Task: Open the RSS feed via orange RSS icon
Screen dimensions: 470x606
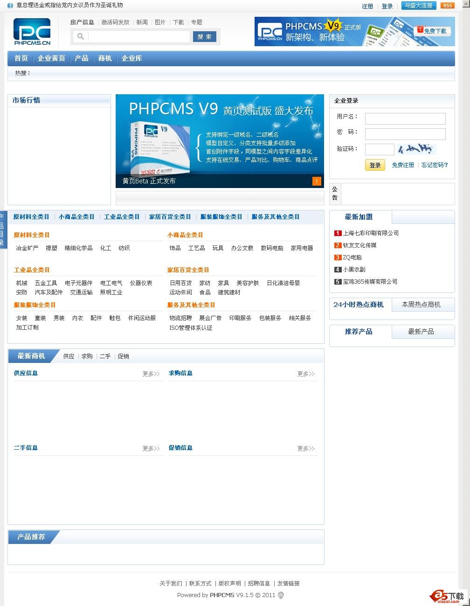Action: click(447, 6)
